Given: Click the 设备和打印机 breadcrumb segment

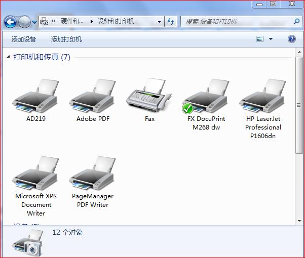Looking at the screenshot, I should pos(116,22).
